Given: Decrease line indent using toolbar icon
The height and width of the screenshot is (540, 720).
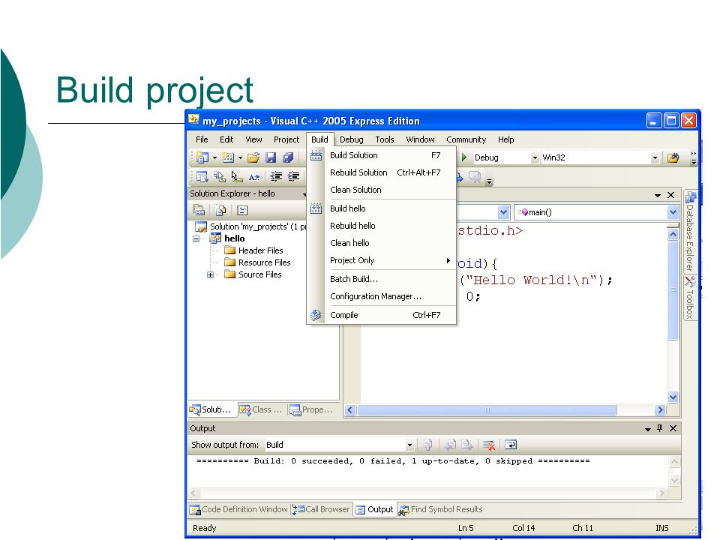Looking at the screenshot, I should pyautogui.click(x=276, y=177).
